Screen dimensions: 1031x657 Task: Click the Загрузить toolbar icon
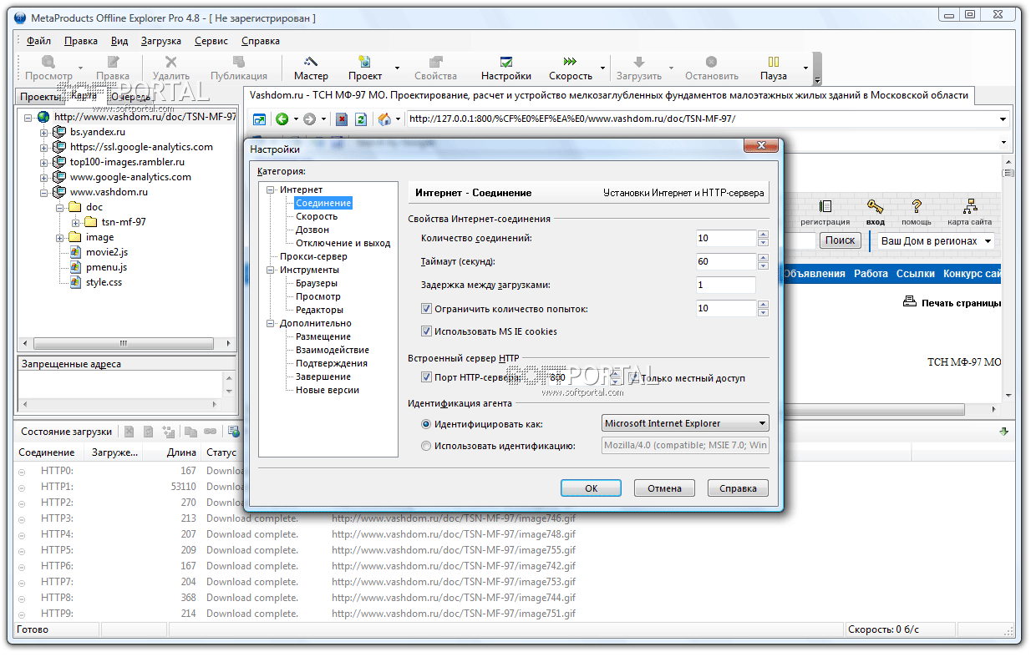639,62
